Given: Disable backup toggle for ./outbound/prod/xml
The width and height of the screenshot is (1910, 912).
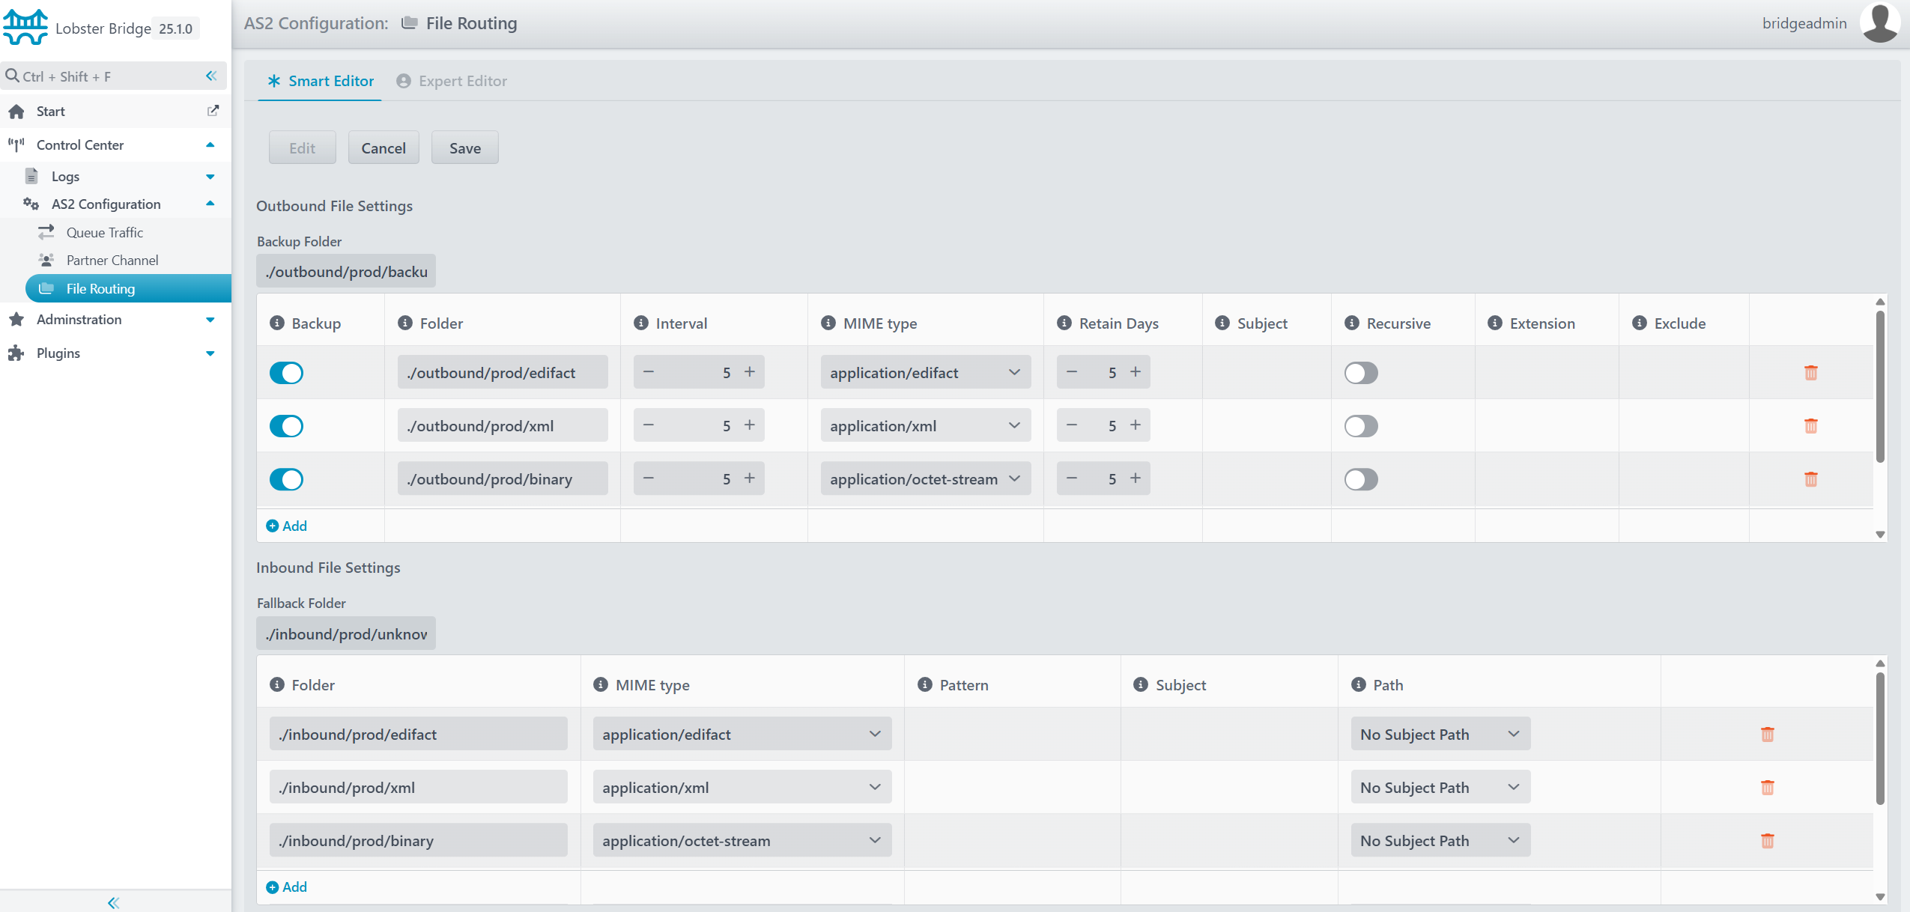Looking at the screenshot, I should coord(286,426).
